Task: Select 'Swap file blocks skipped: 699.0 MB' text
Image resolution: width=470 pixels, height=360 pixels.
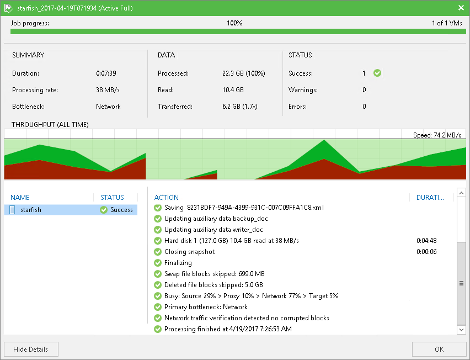Action: pos(215,274)
